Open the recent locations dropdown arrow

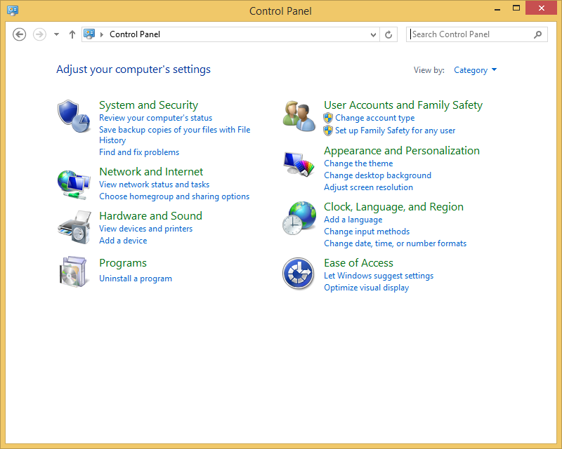pyautogui.click(x=56, y=34)
